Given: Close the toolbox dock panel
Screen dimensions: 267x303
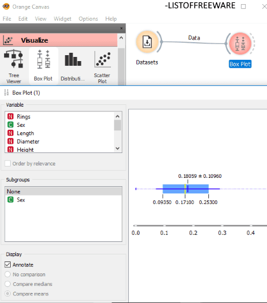Looking at the screenshot, I should 122,28.
